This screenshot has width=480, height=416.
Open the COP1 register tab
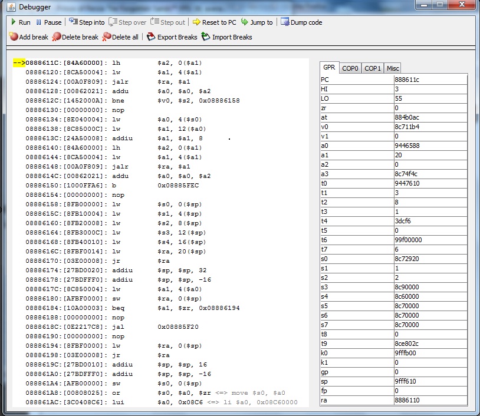pos(373,68)
